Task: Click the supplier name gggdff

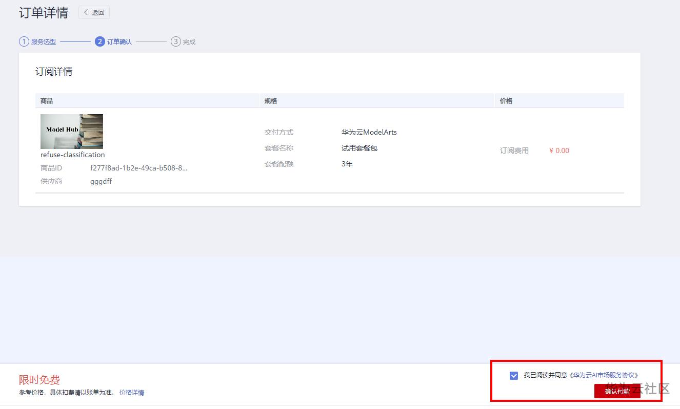Action: point(101,181)
